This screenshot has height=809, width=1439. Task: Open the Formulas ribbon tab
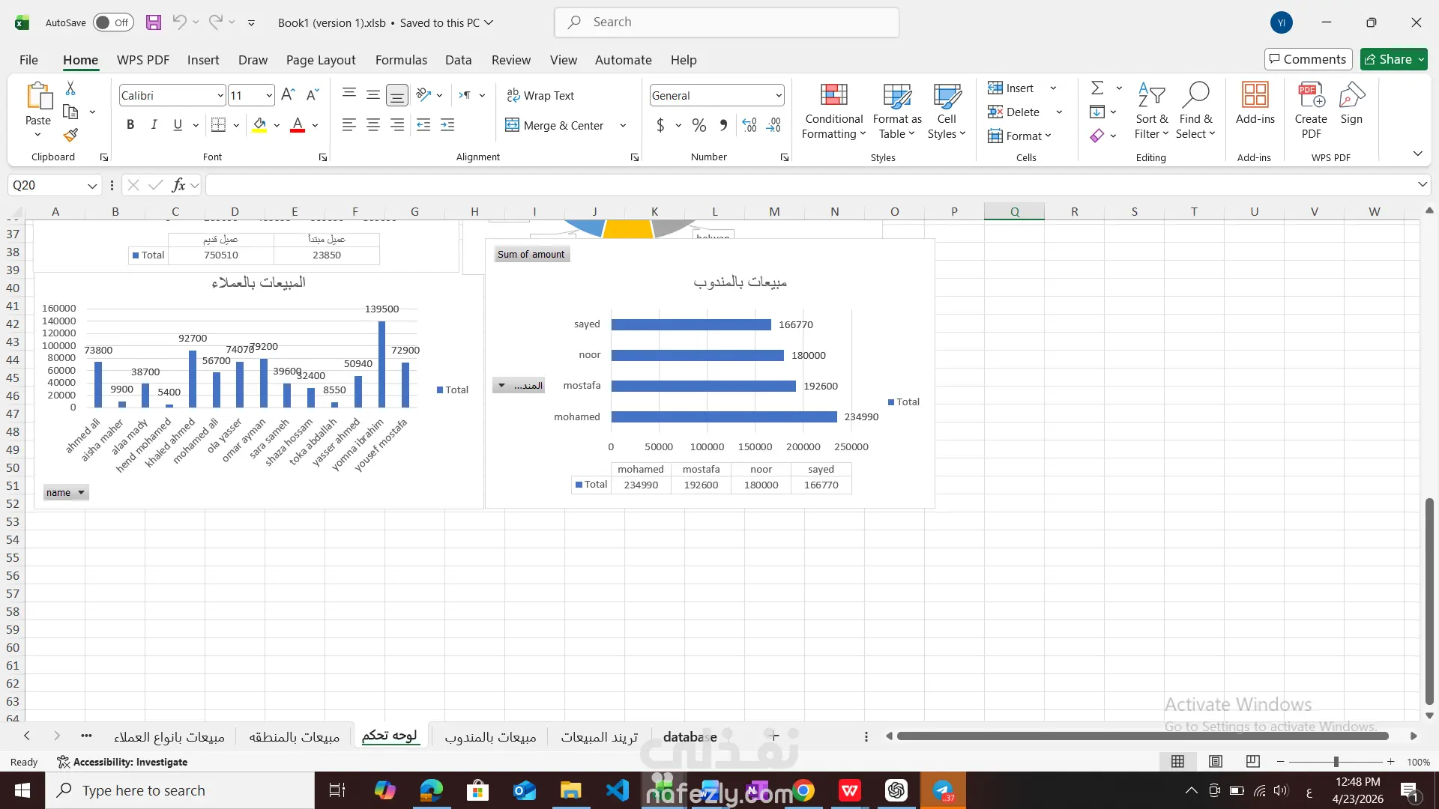pos(401,60)
